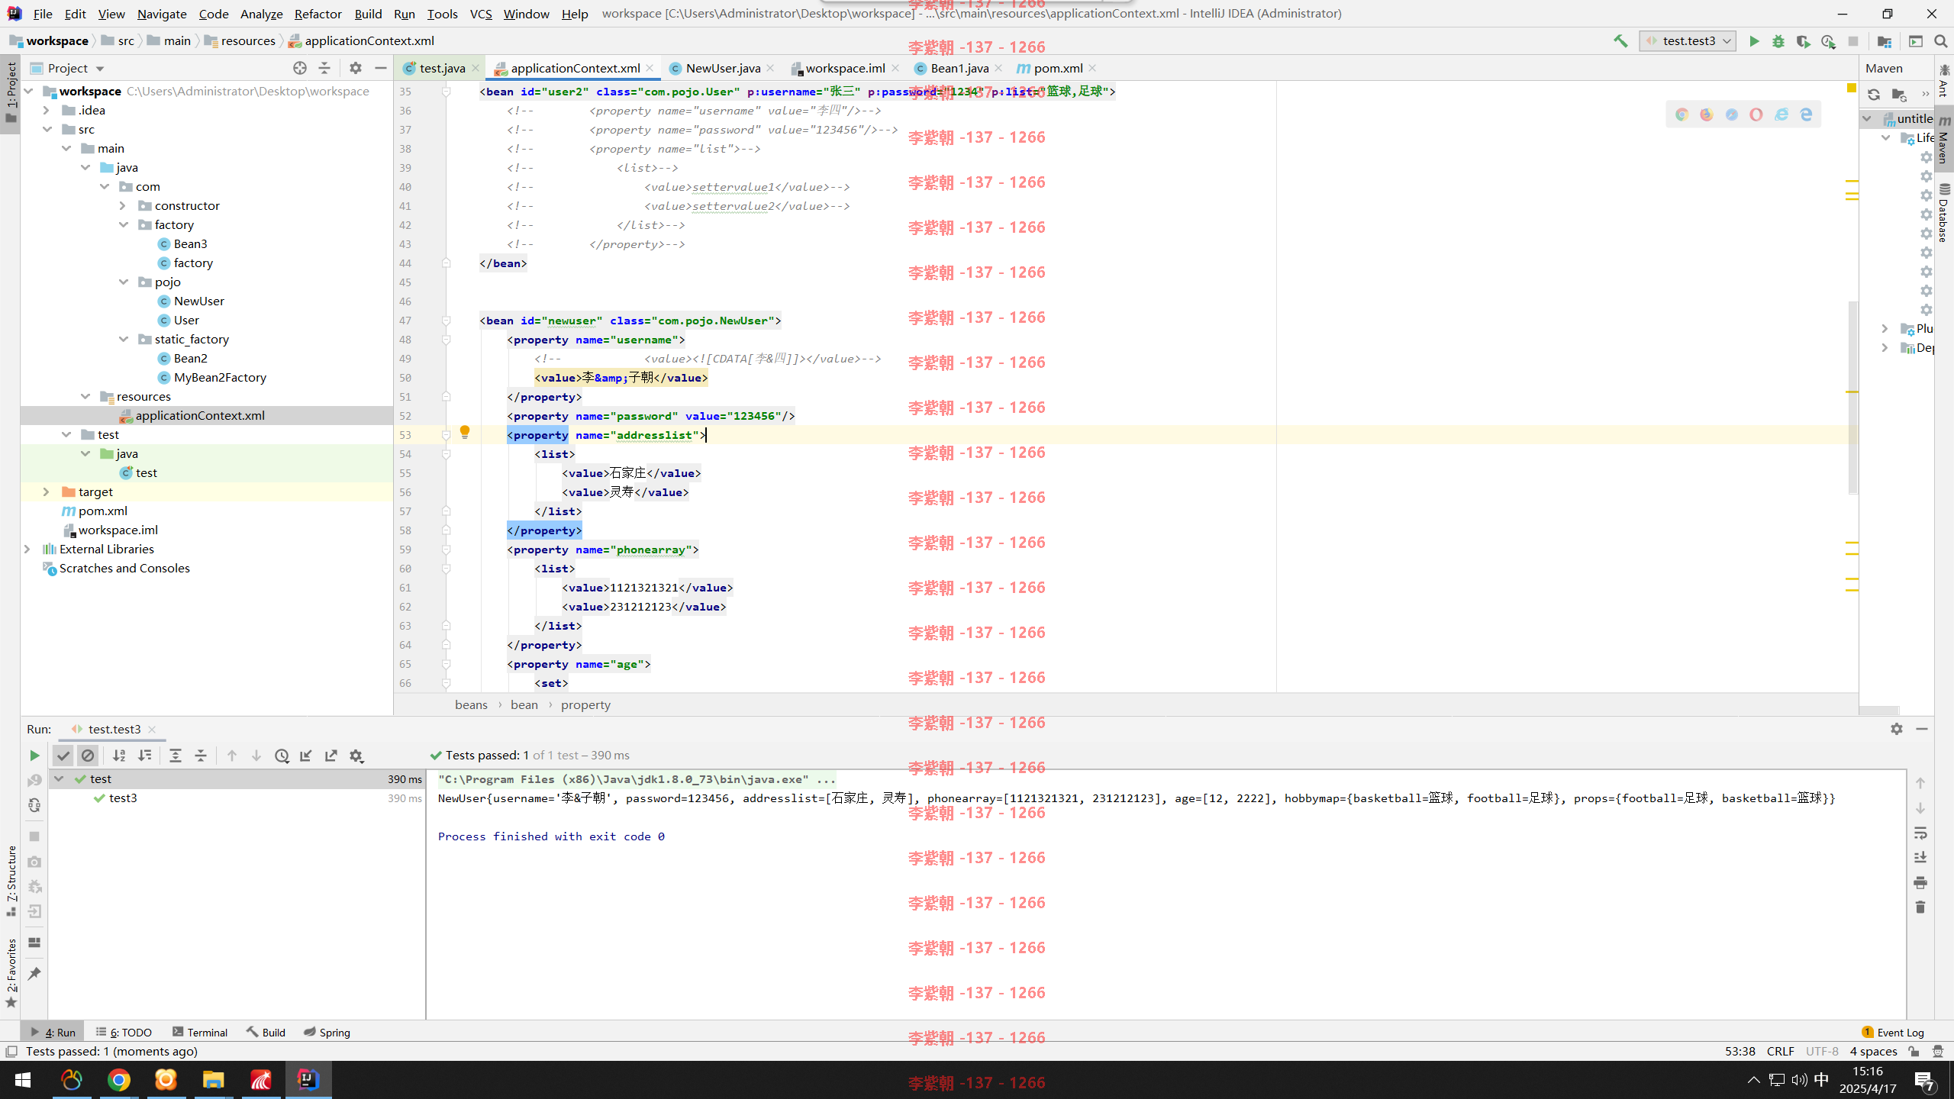Collapse all in Project panel

pos(324,68)
